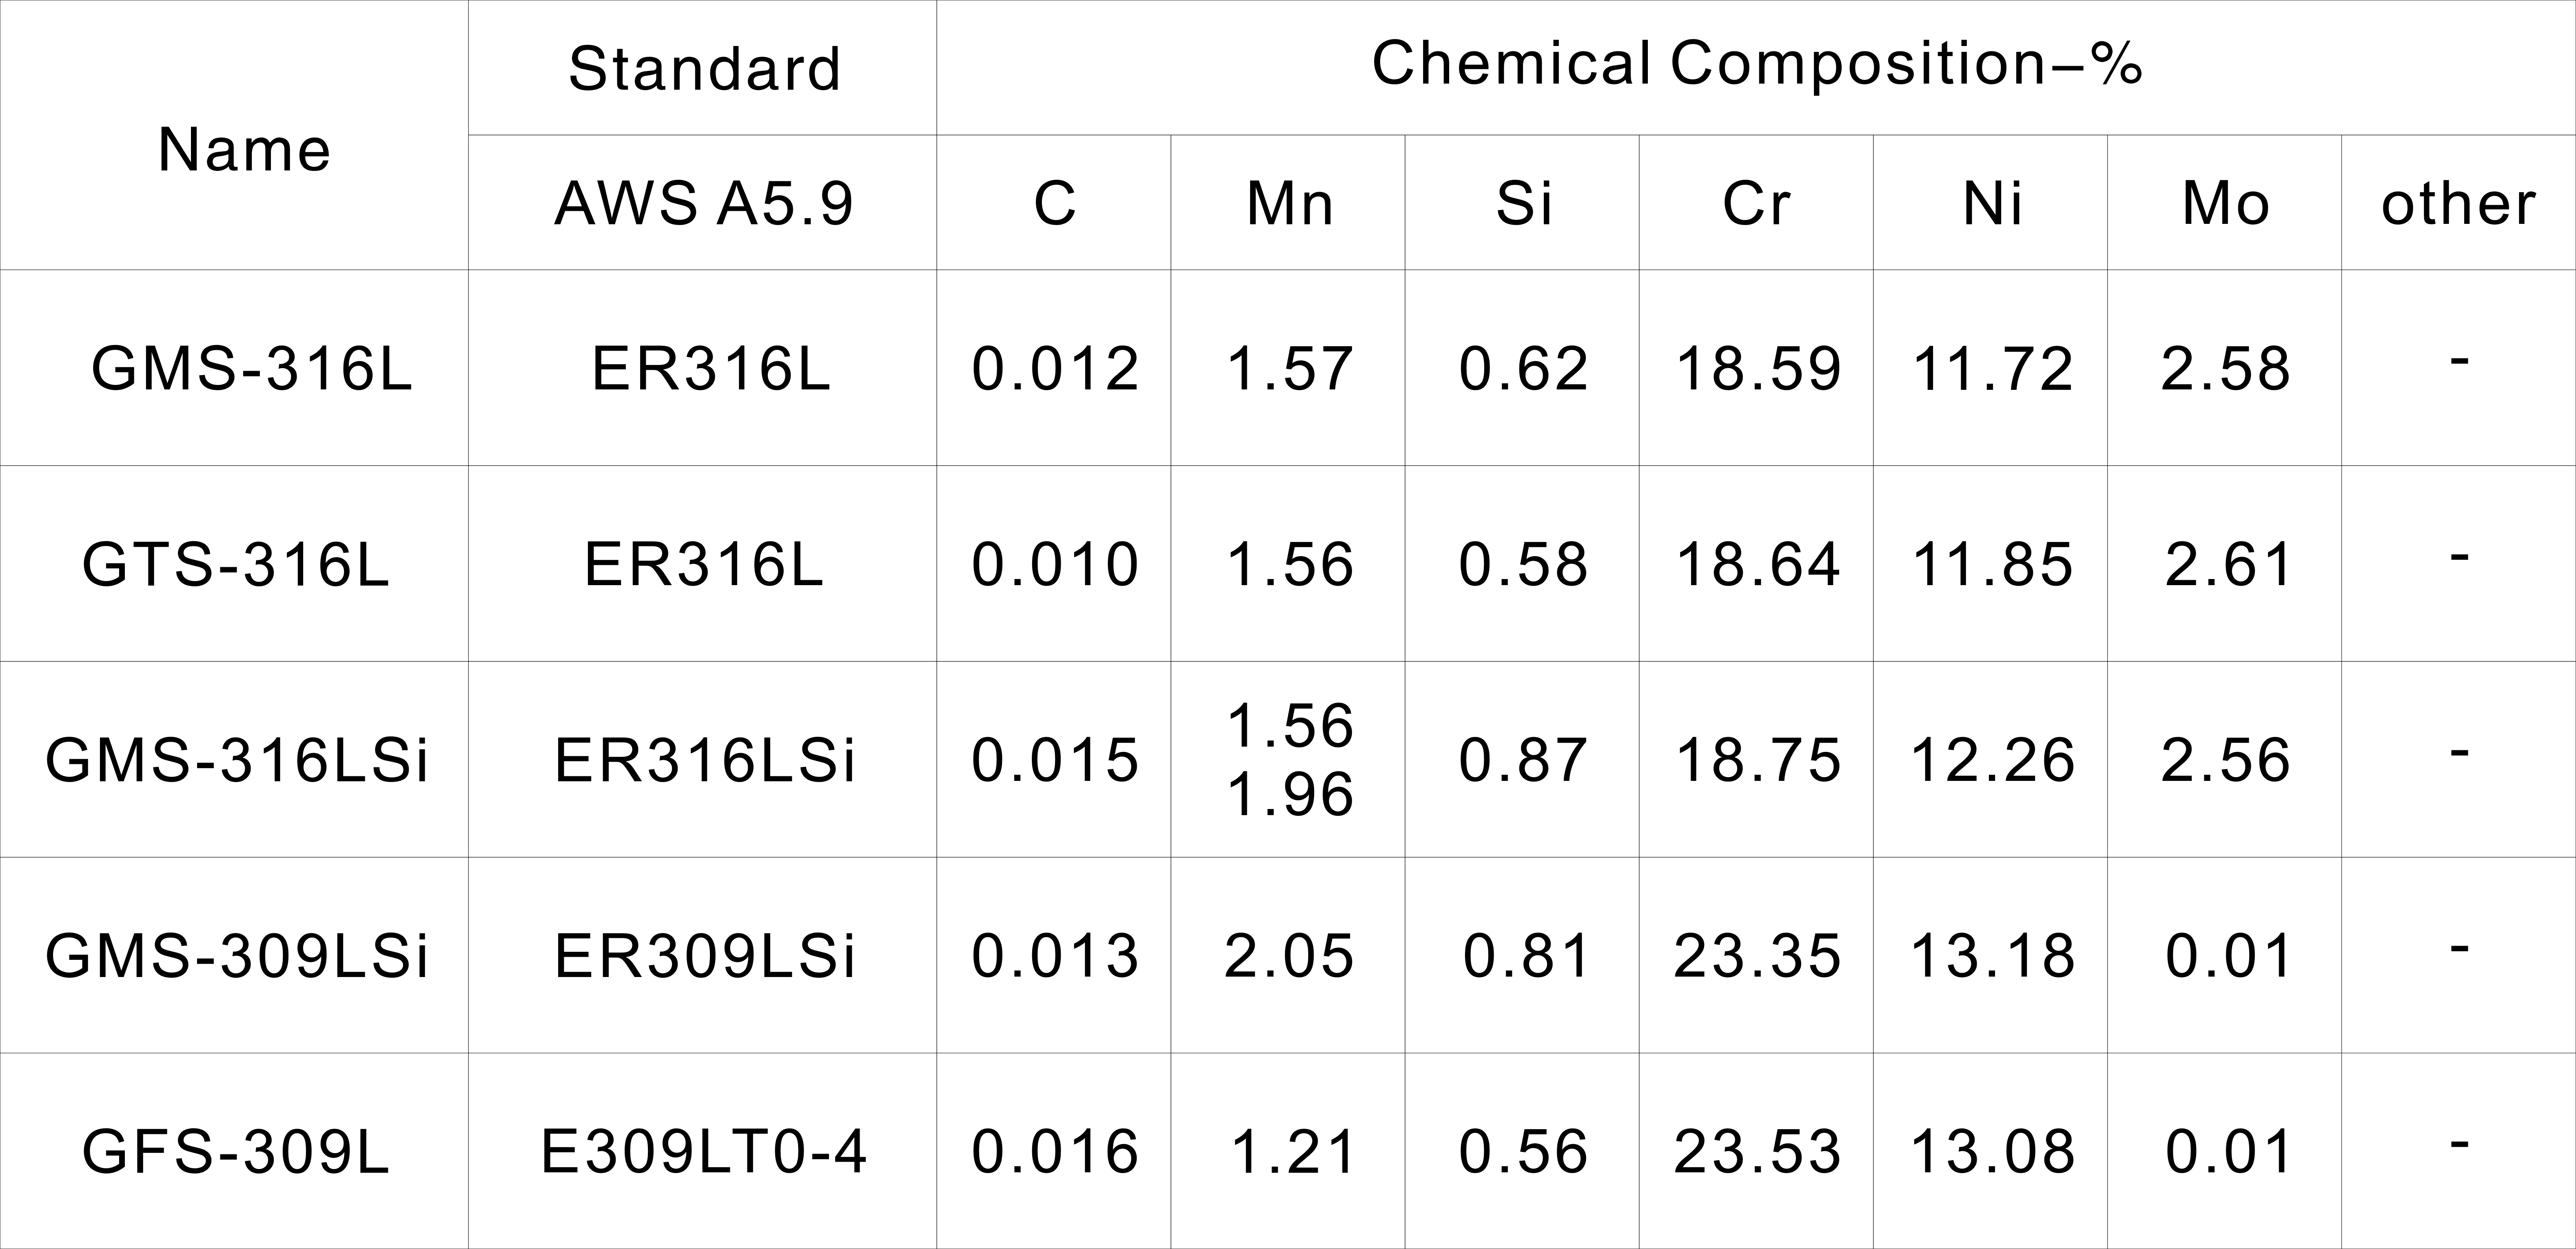Click the AWS A5.9 subheader
2576x1249 pixels.
(x=704, y=204)
